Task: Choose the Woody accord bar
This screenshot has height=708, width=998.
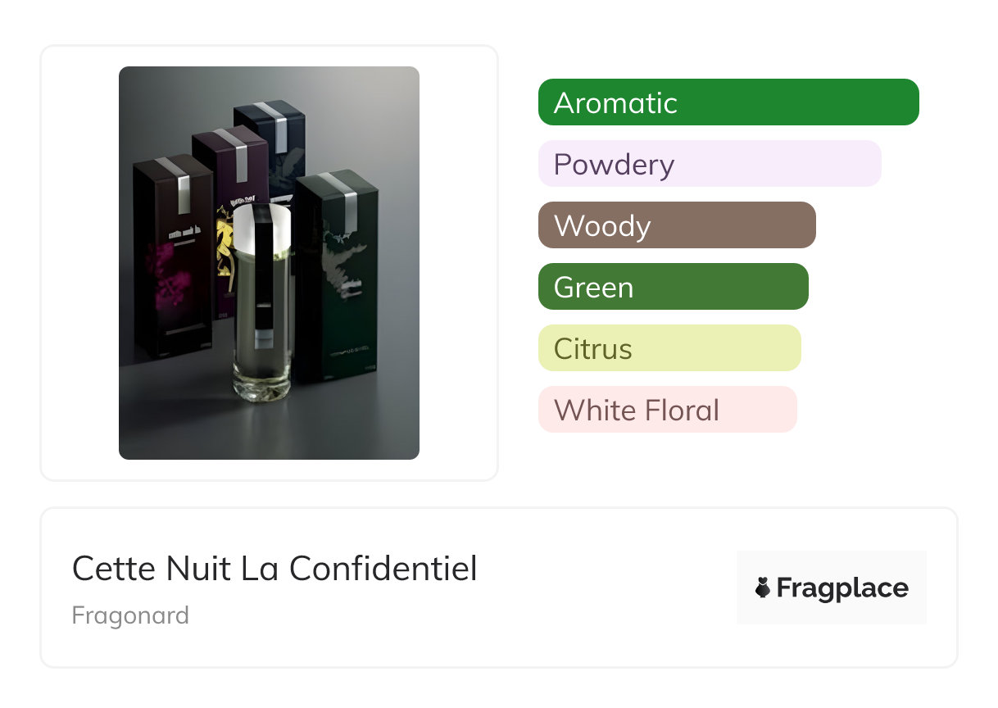Action: (x=677, y=225)
